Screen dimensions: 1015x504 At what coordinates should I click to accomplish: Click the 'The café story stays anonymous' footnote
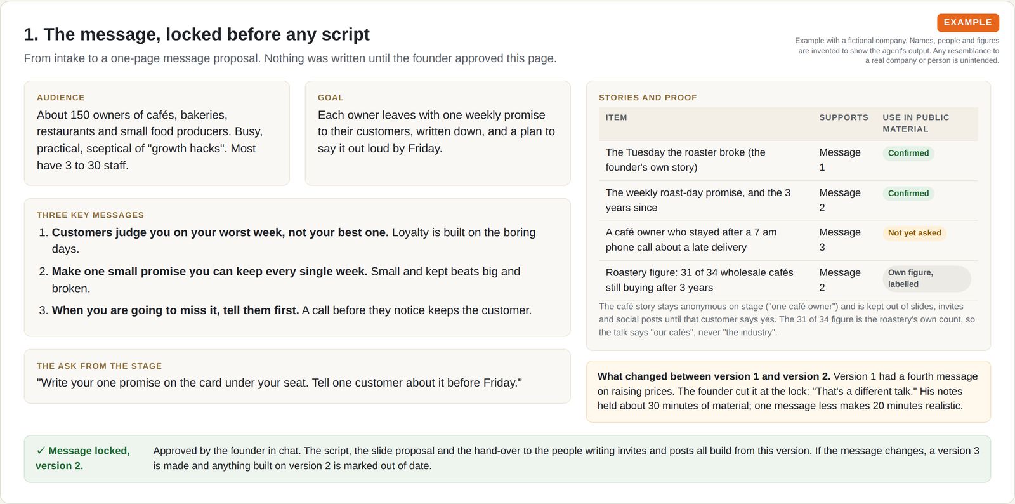click(787, 319)
